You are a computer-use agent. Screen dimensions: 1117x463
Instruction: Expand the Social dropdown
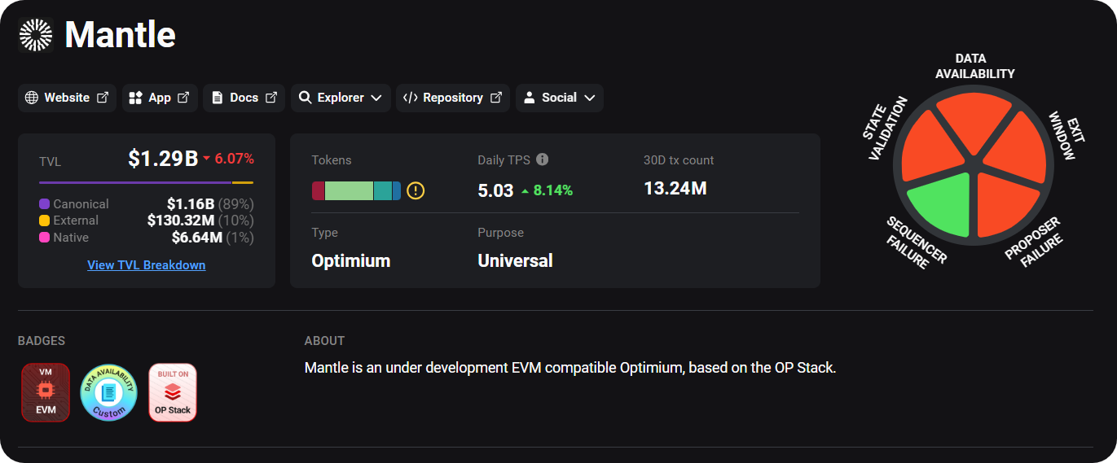pos(559,98)
